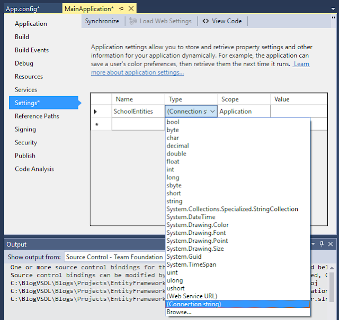Screen dimensions: 339x320
Task: Pin the MainApplication tab
Action: tap(121, 9)
